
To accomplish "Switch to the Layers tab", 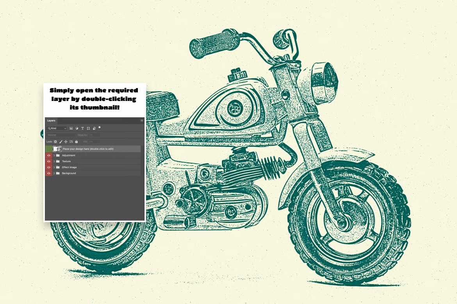I will coord(51,120).
